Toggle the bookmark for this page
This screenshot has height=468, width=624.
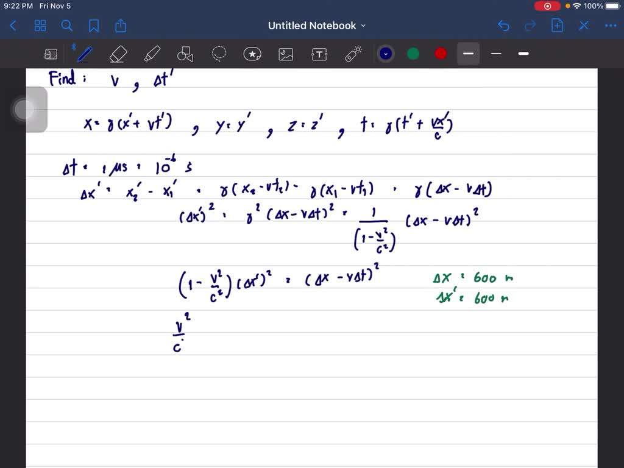point(93,26)
